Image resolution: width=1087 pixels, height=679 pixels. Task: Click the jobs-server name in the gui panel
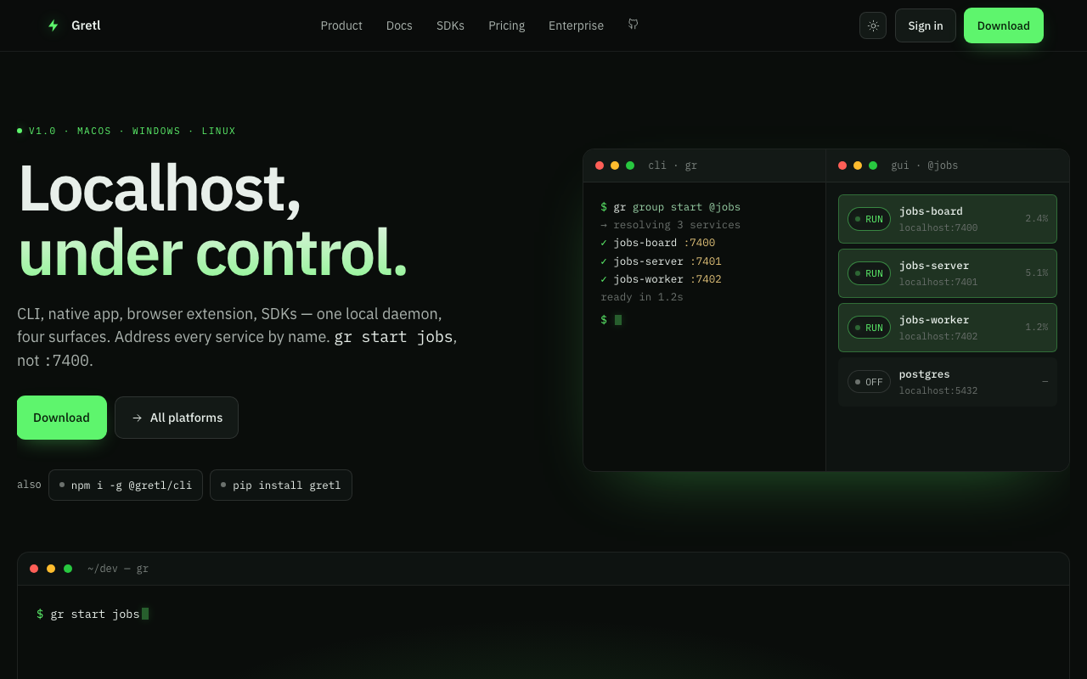tap(934, 266)
